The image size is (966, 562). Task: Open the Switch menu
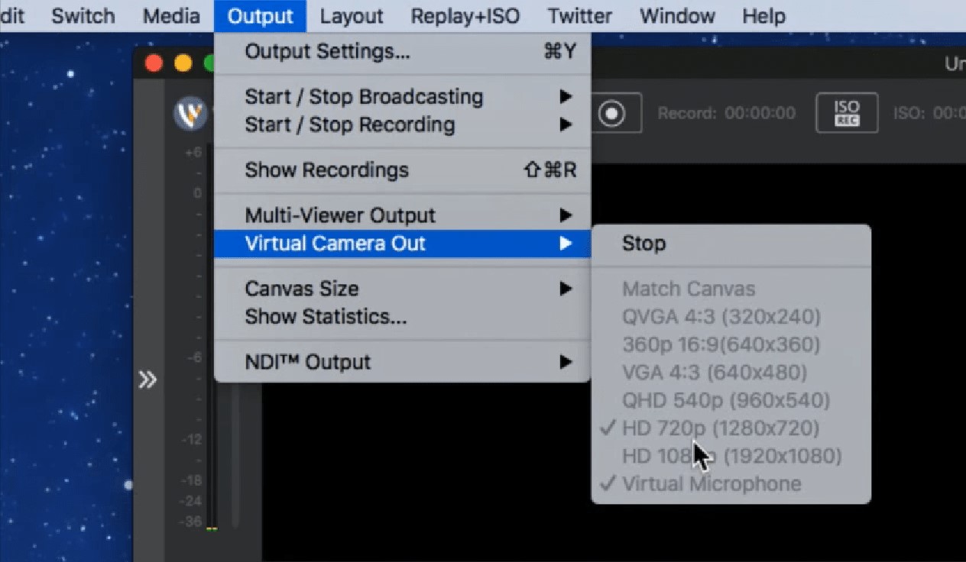coord(83,15)
